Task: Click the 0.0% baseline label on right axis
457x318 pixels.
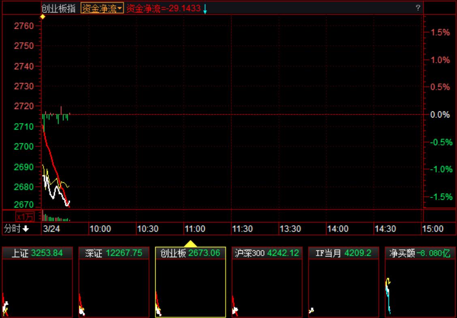Action: pos(440,115)
